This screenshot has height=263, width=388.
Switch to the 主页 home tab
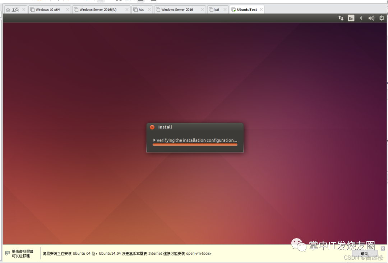point(15,10)
